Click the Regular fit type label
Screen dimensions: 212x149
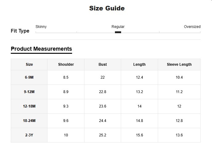[x=118, y=27]
